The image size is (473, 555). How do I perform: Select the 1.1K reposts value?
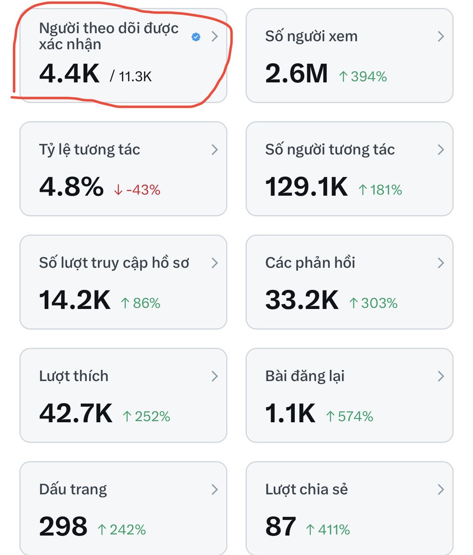click(290, 413)
